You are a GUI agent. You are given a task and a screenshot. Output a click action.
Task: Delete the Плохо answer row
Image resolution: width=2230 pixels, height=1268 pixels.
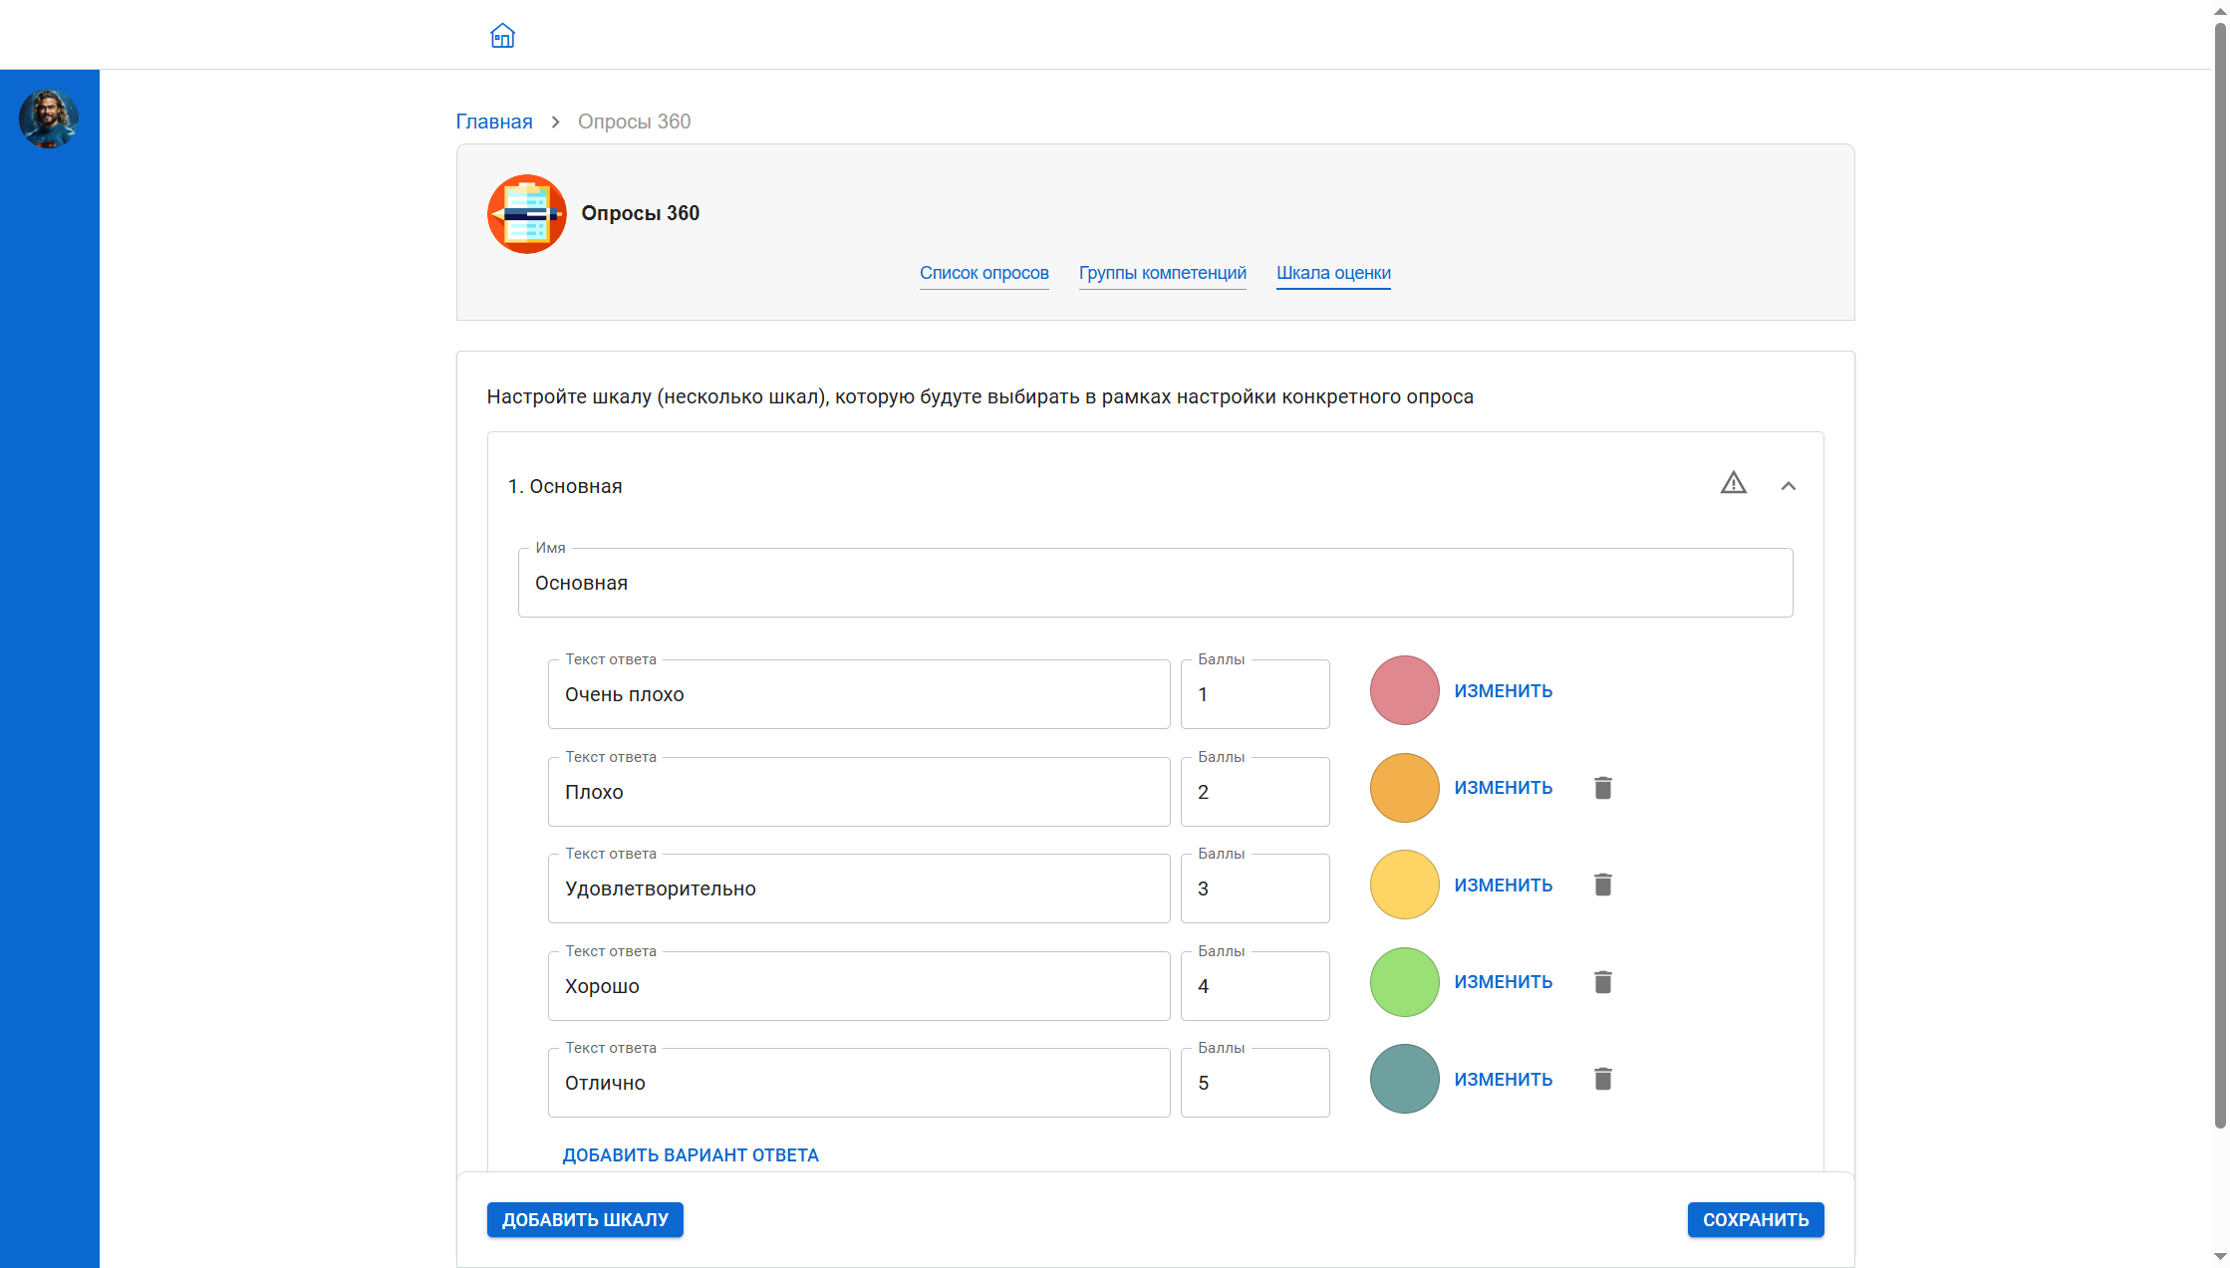click(x=1602, y=788)
